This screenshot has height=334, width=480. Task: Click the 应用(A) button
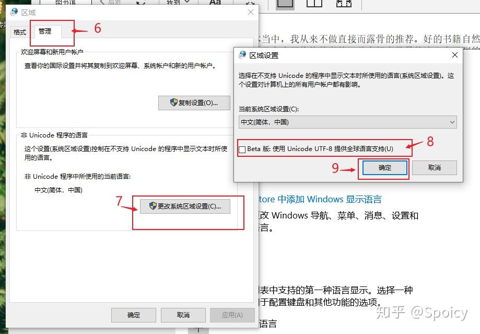232,315
